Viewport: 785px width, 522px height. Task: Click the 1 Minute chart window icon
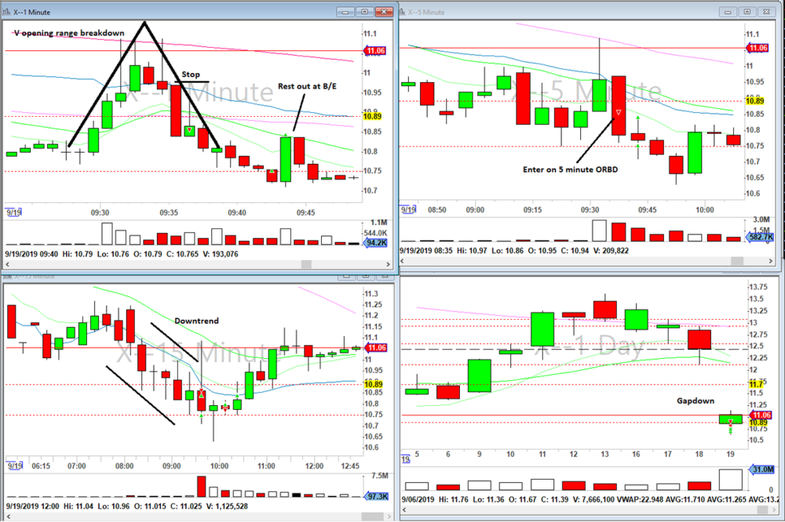pos(8,12)
